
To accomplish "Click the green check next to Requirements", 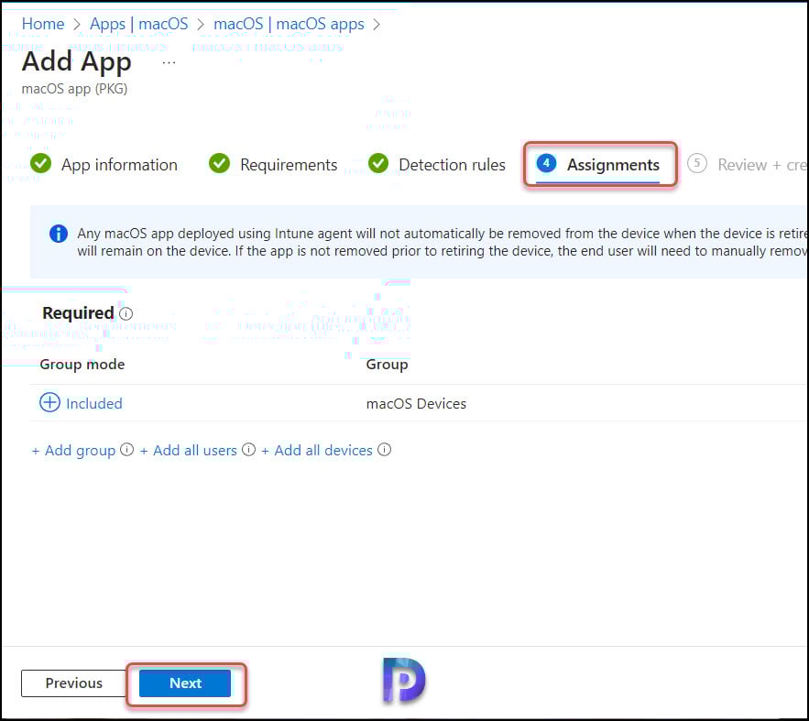I will coord(219,163).
